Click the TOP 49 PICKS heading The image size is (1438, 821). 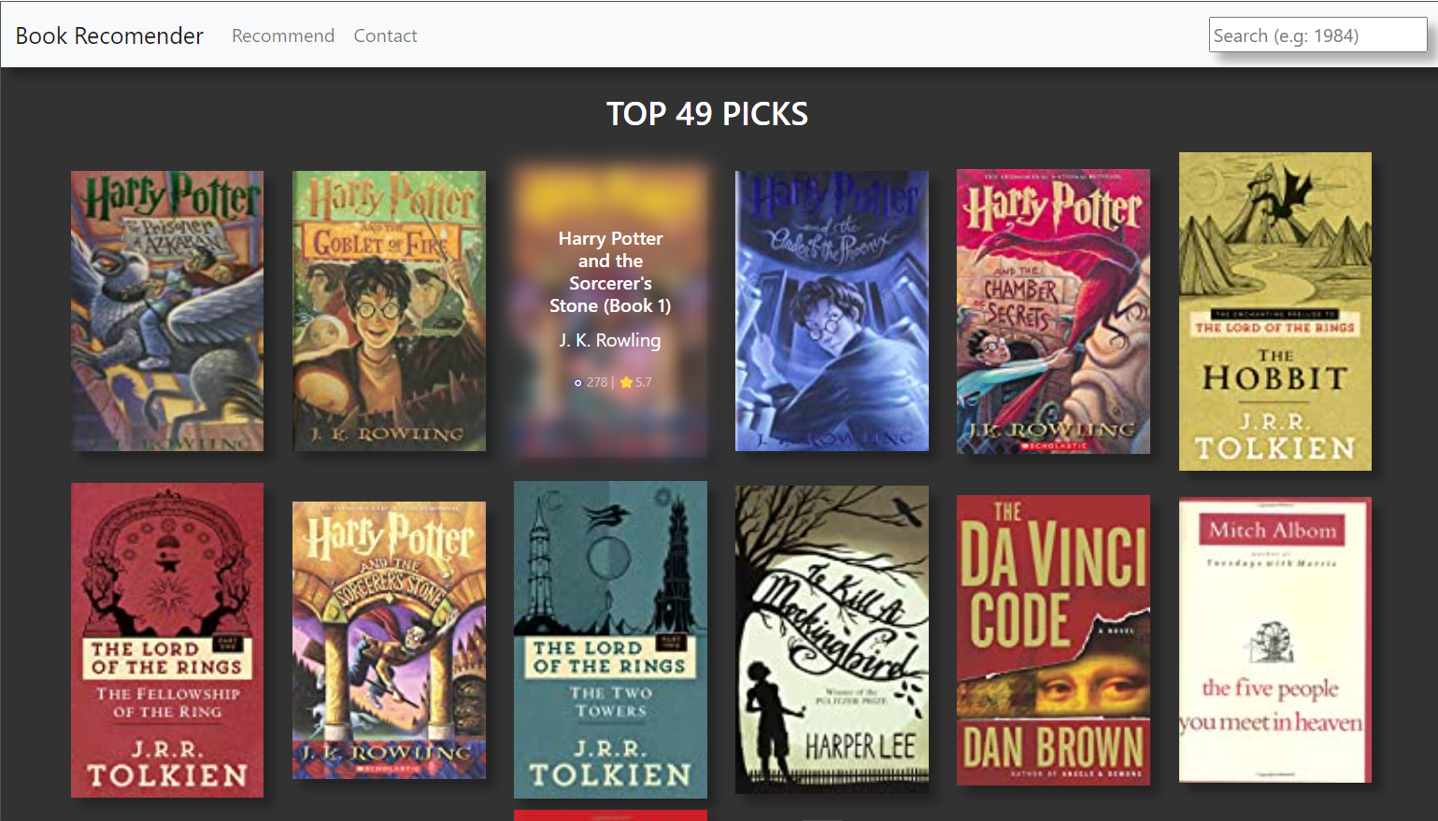pyautogui.click(x=707, y=114)
